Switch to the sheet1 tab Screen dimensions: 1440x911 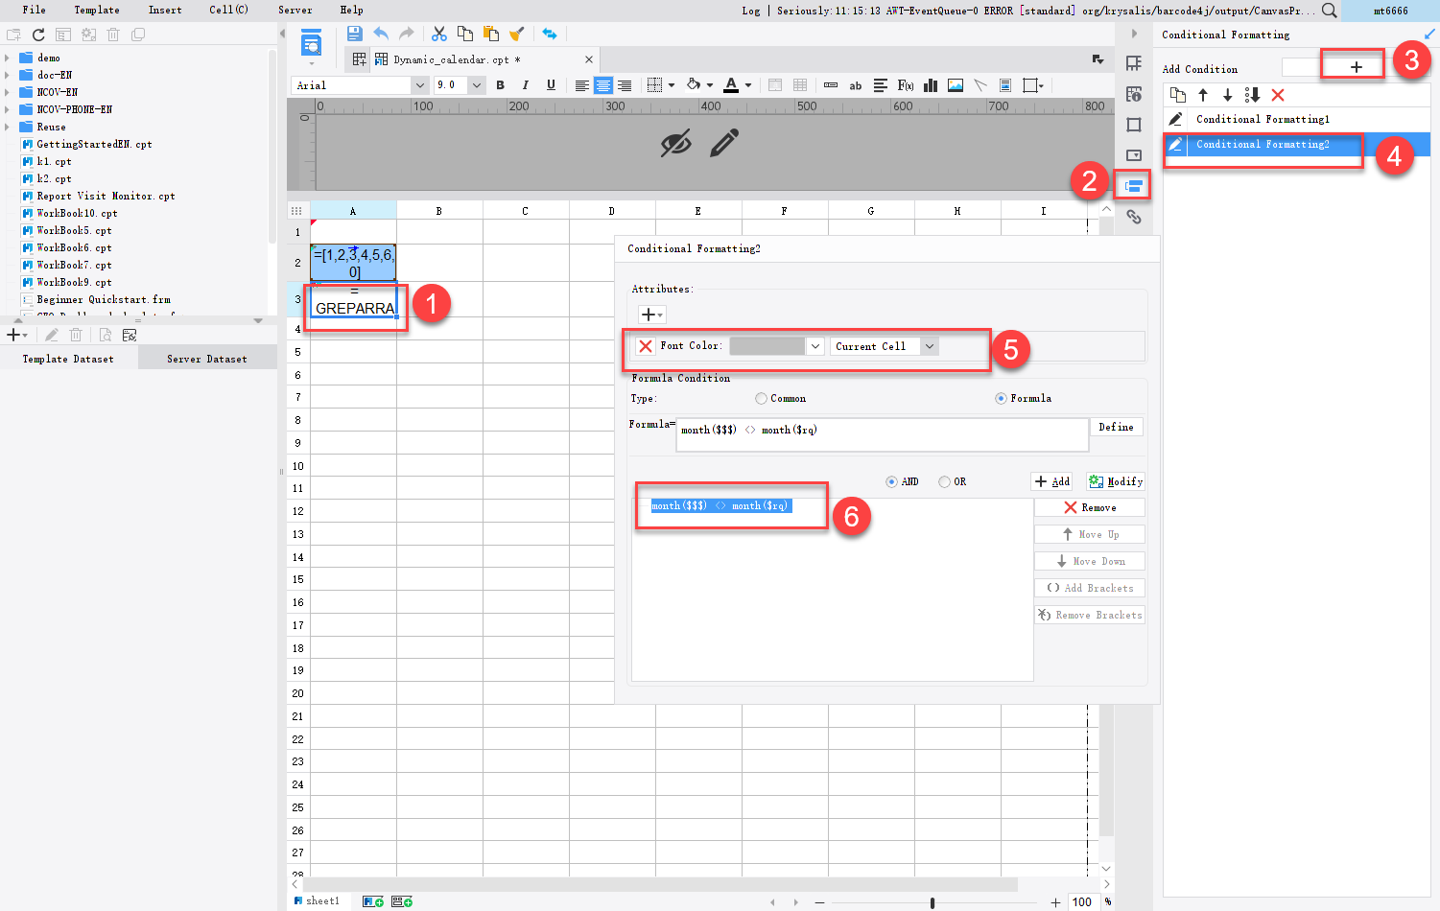321,900
